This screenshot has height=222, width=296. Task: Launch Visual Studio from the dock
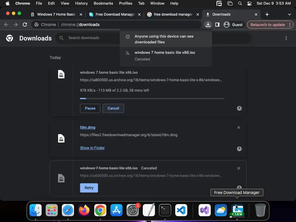tap(205, 210)
